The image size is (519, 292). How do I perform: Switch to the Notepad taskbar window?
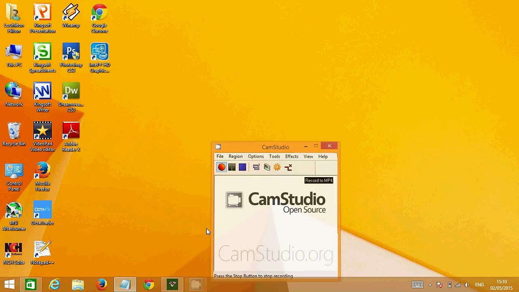pos(125,284)
